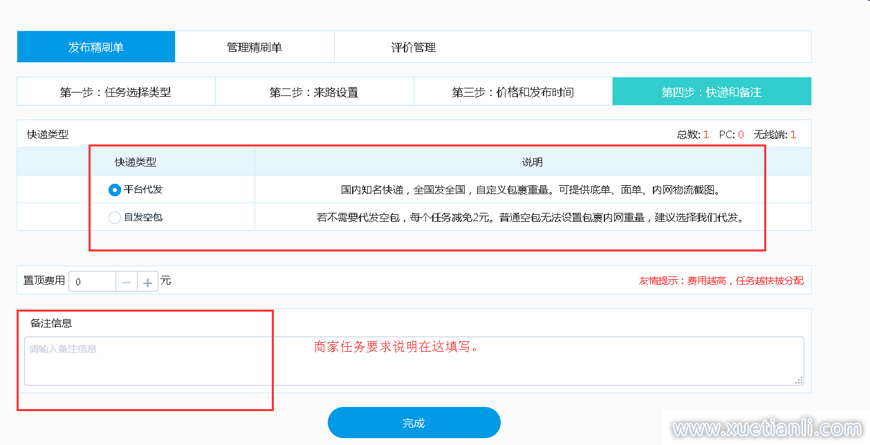Open the 管理精刷单 tab

point(254,47)
